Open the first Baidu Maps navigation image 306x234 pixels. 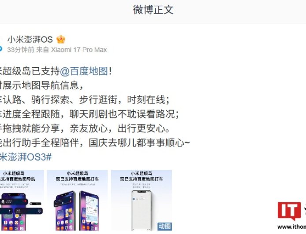click(22, 200)
